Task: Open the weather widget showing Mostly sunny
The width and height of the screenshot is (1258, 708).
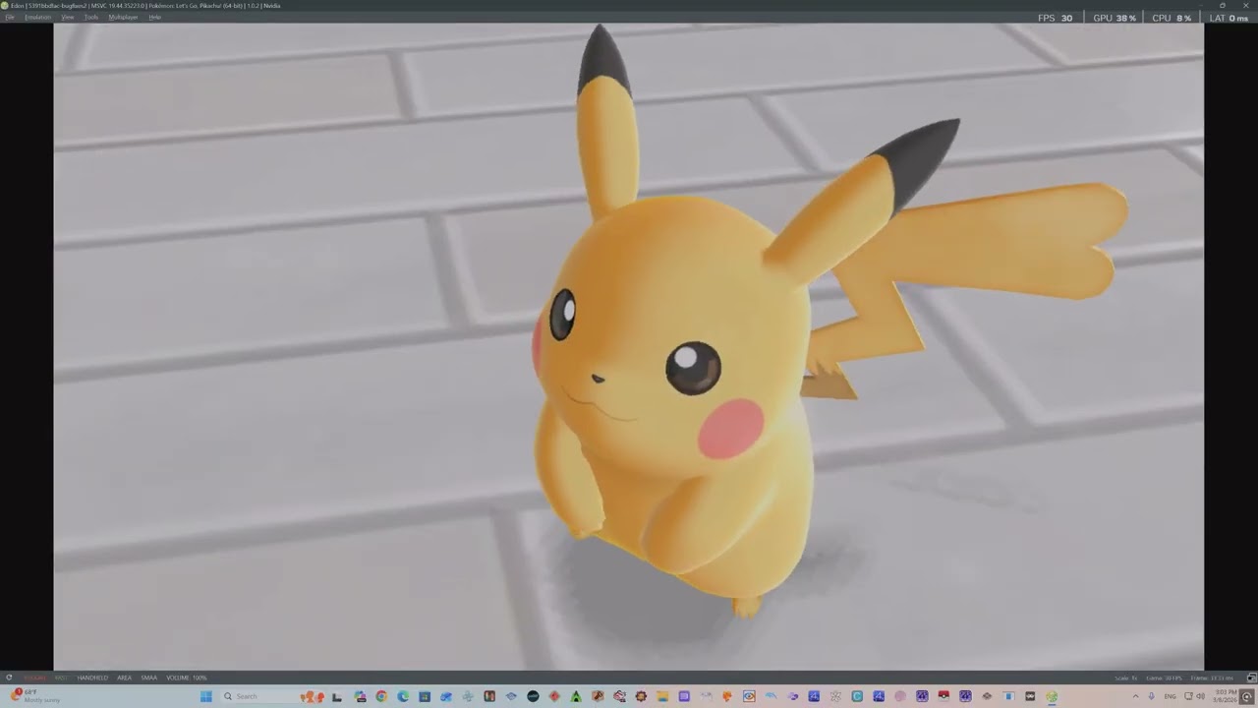Action: point(35,696)
